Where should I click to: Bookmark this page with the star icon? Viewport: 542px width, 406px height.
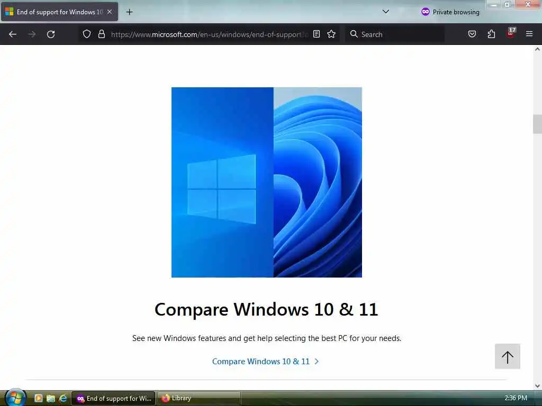[x=331, y=34]
